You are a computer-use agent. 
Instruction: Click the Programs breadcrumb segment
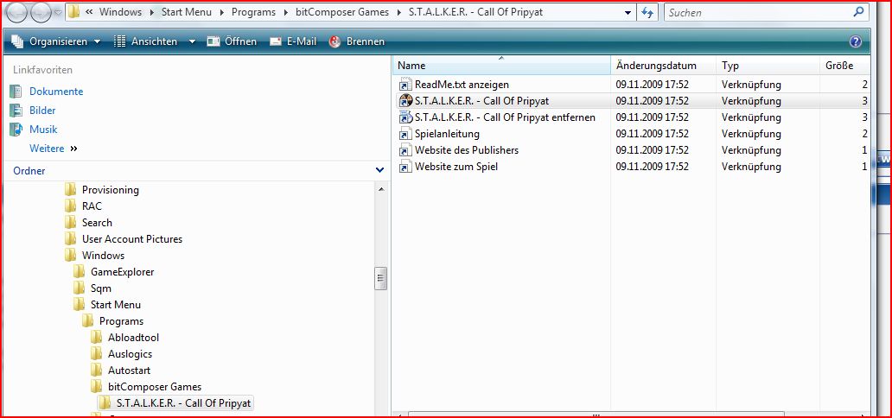(x=253, y=12)
